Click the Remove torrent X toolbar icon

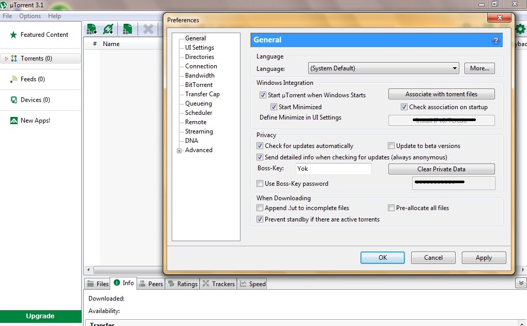(148, 29)
